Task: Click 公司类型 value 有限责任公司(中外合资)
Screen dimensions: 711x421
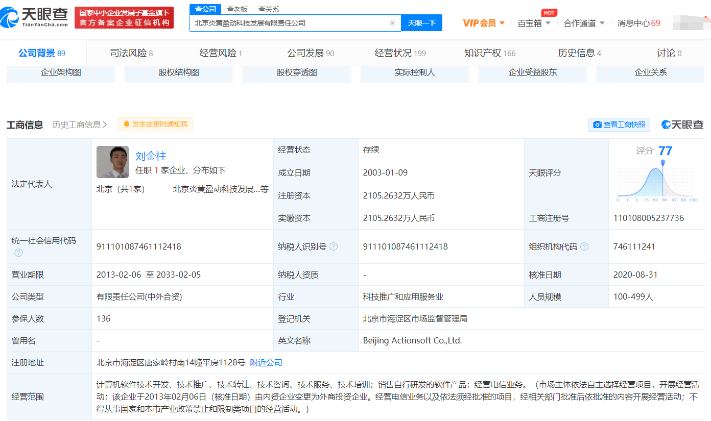Action: pyautogui.click(x=139, y=296)
